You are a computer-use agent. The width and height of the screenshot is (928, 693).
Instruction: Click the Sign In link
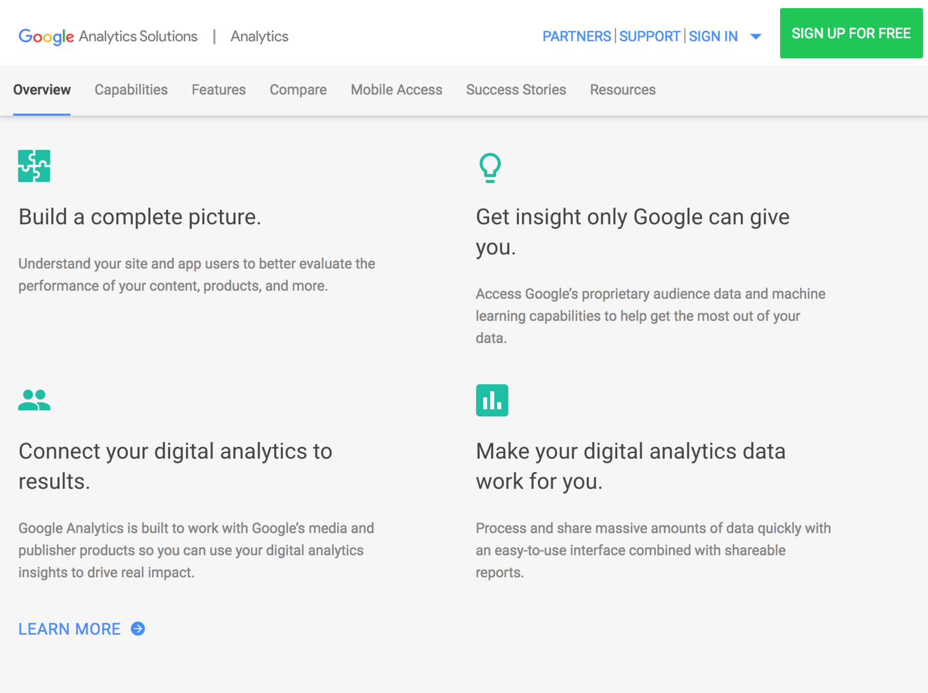coord(713,36)
